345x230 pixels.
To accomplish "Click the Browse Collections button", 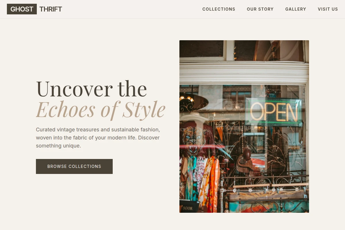I will [74, 166].
